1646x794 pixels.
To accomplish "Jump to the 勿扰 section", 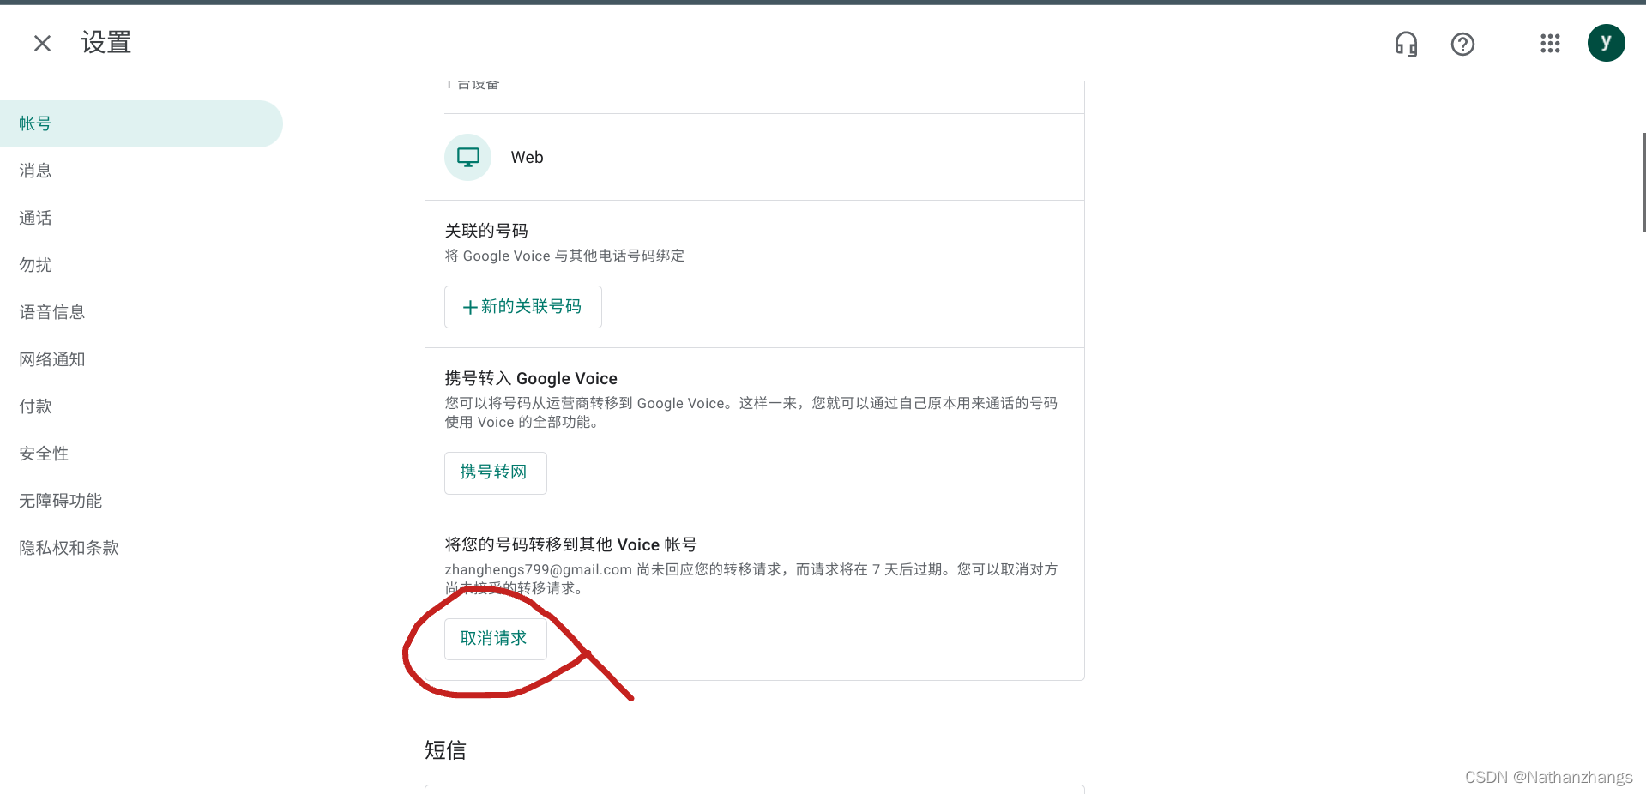I will (142, 265).
